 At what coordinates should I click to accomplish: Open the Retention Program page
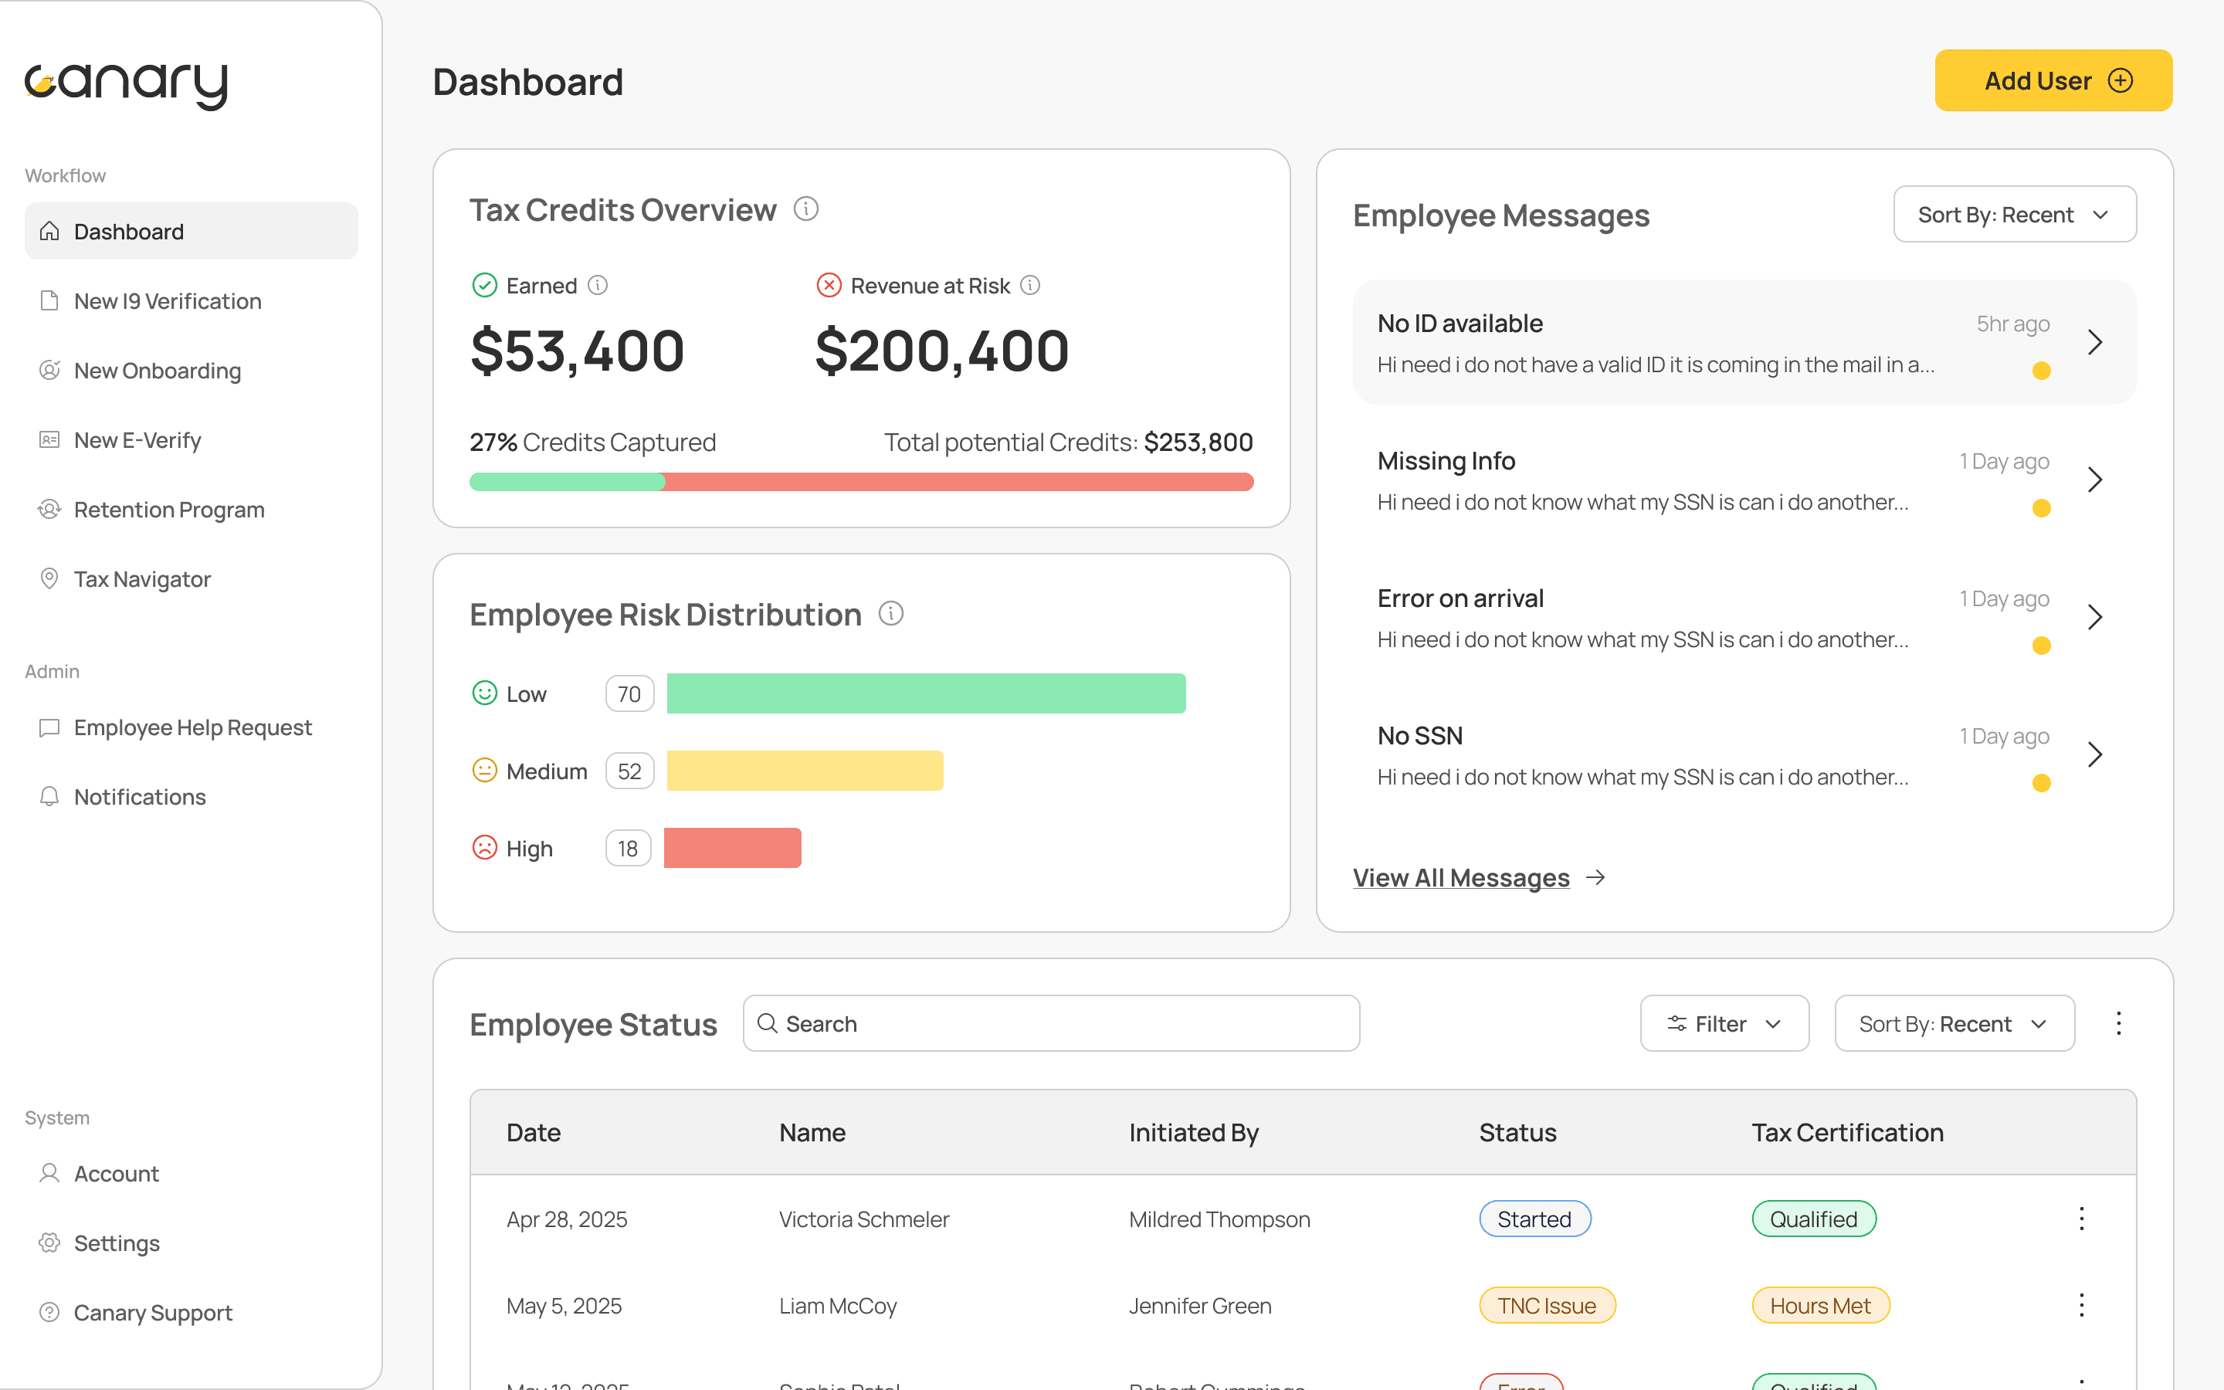(x=169, y=510)
